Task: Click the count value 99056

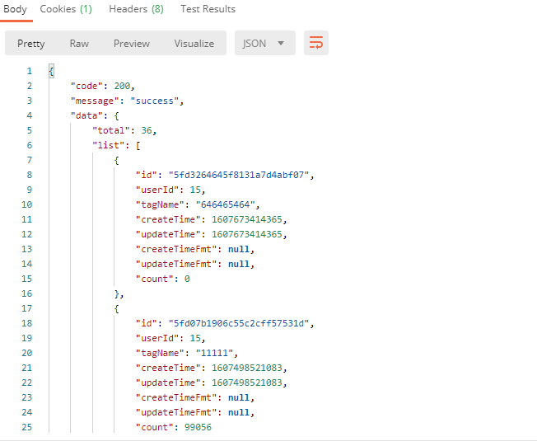Action: pos(198,427)
